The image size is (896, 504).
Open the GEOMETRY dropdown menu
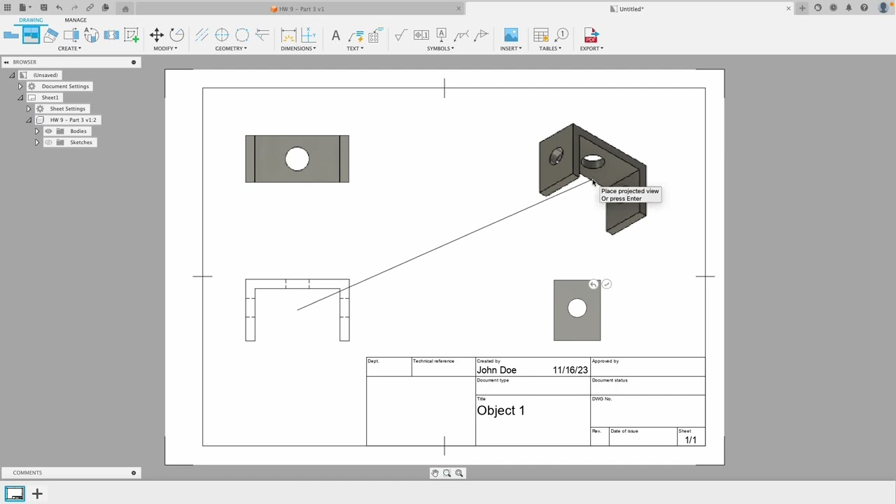point(231,48)
